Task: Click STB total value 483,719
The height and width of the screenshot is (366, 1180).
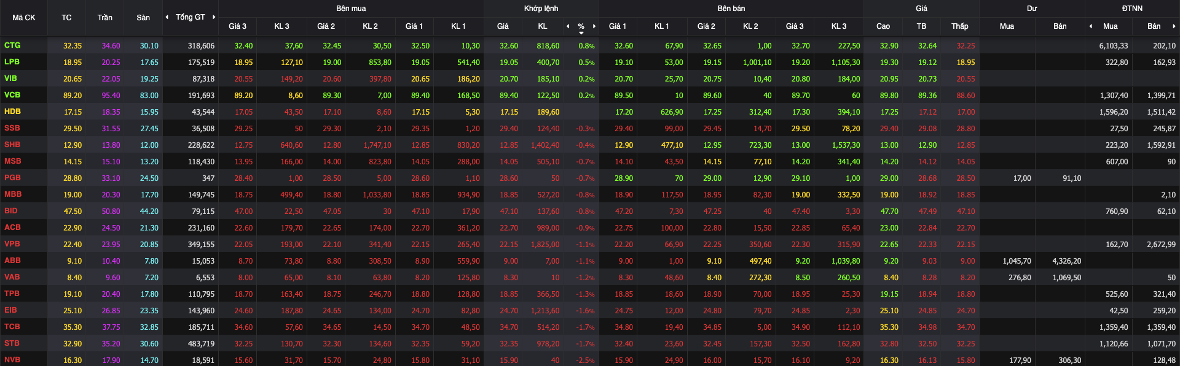Action: coord(201,344)
